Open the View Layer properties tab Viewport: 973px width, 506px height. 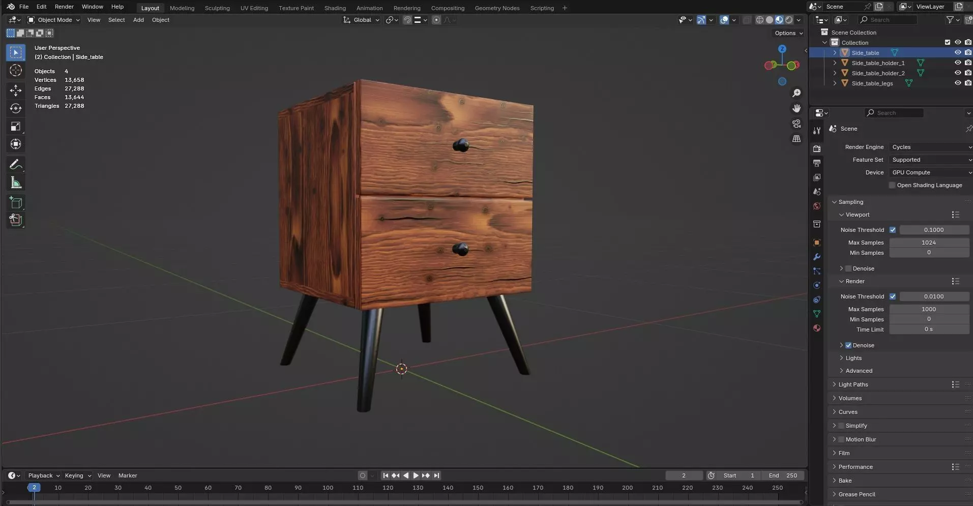tap(817, 177)
